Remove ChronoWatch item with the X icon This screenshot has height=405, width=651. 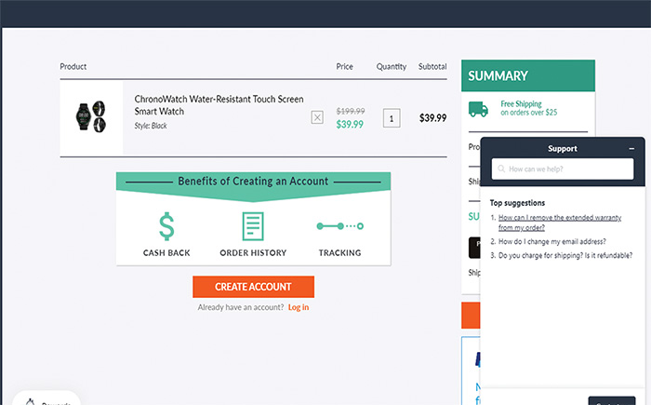[317, 117]
